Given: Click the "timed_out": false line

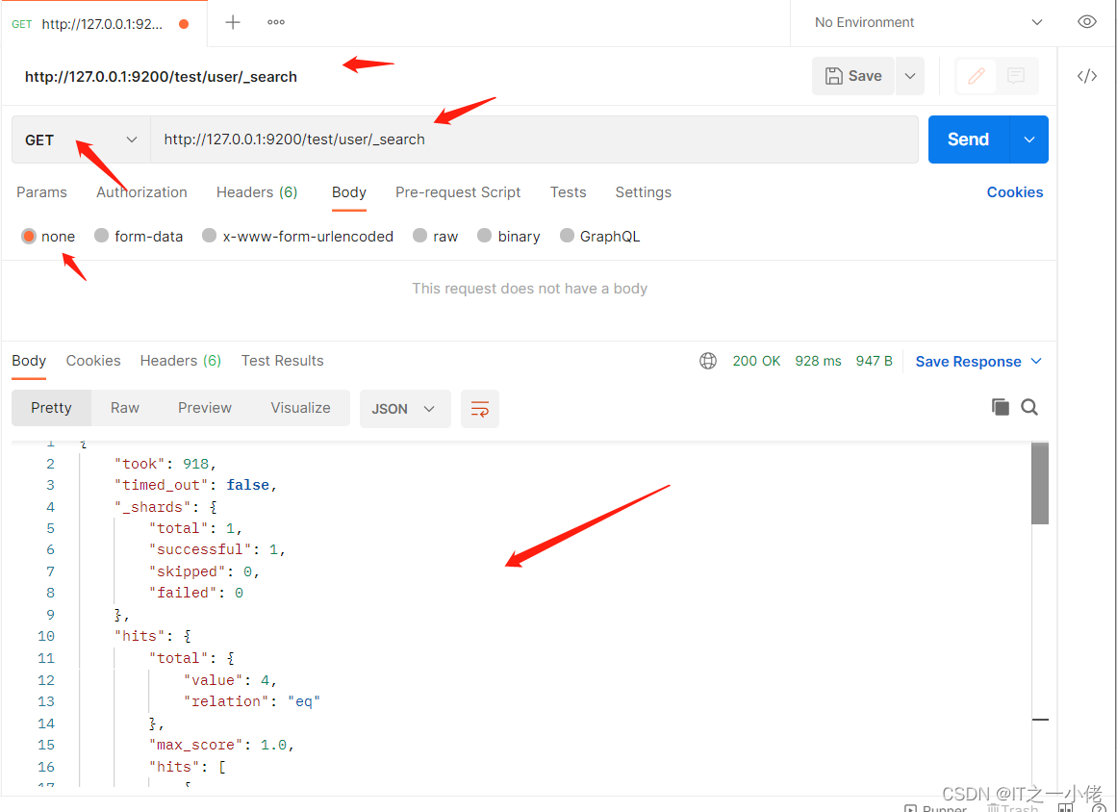Looking at the screenshot, I should 195,485.
